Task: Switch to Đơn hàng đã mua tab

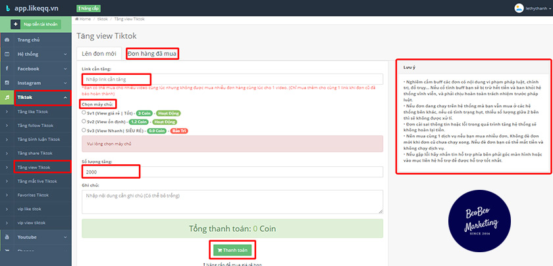Action: (152, 53)
